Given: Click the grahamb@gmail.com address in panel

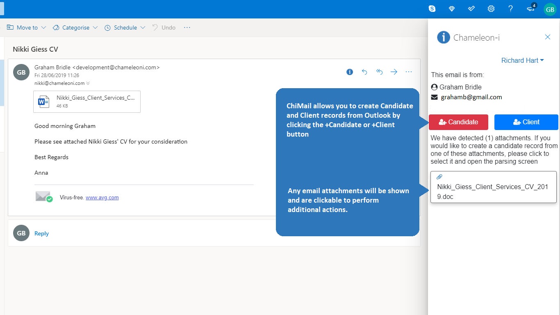Looking at the screenshot, I should click(x=471, y=97).
